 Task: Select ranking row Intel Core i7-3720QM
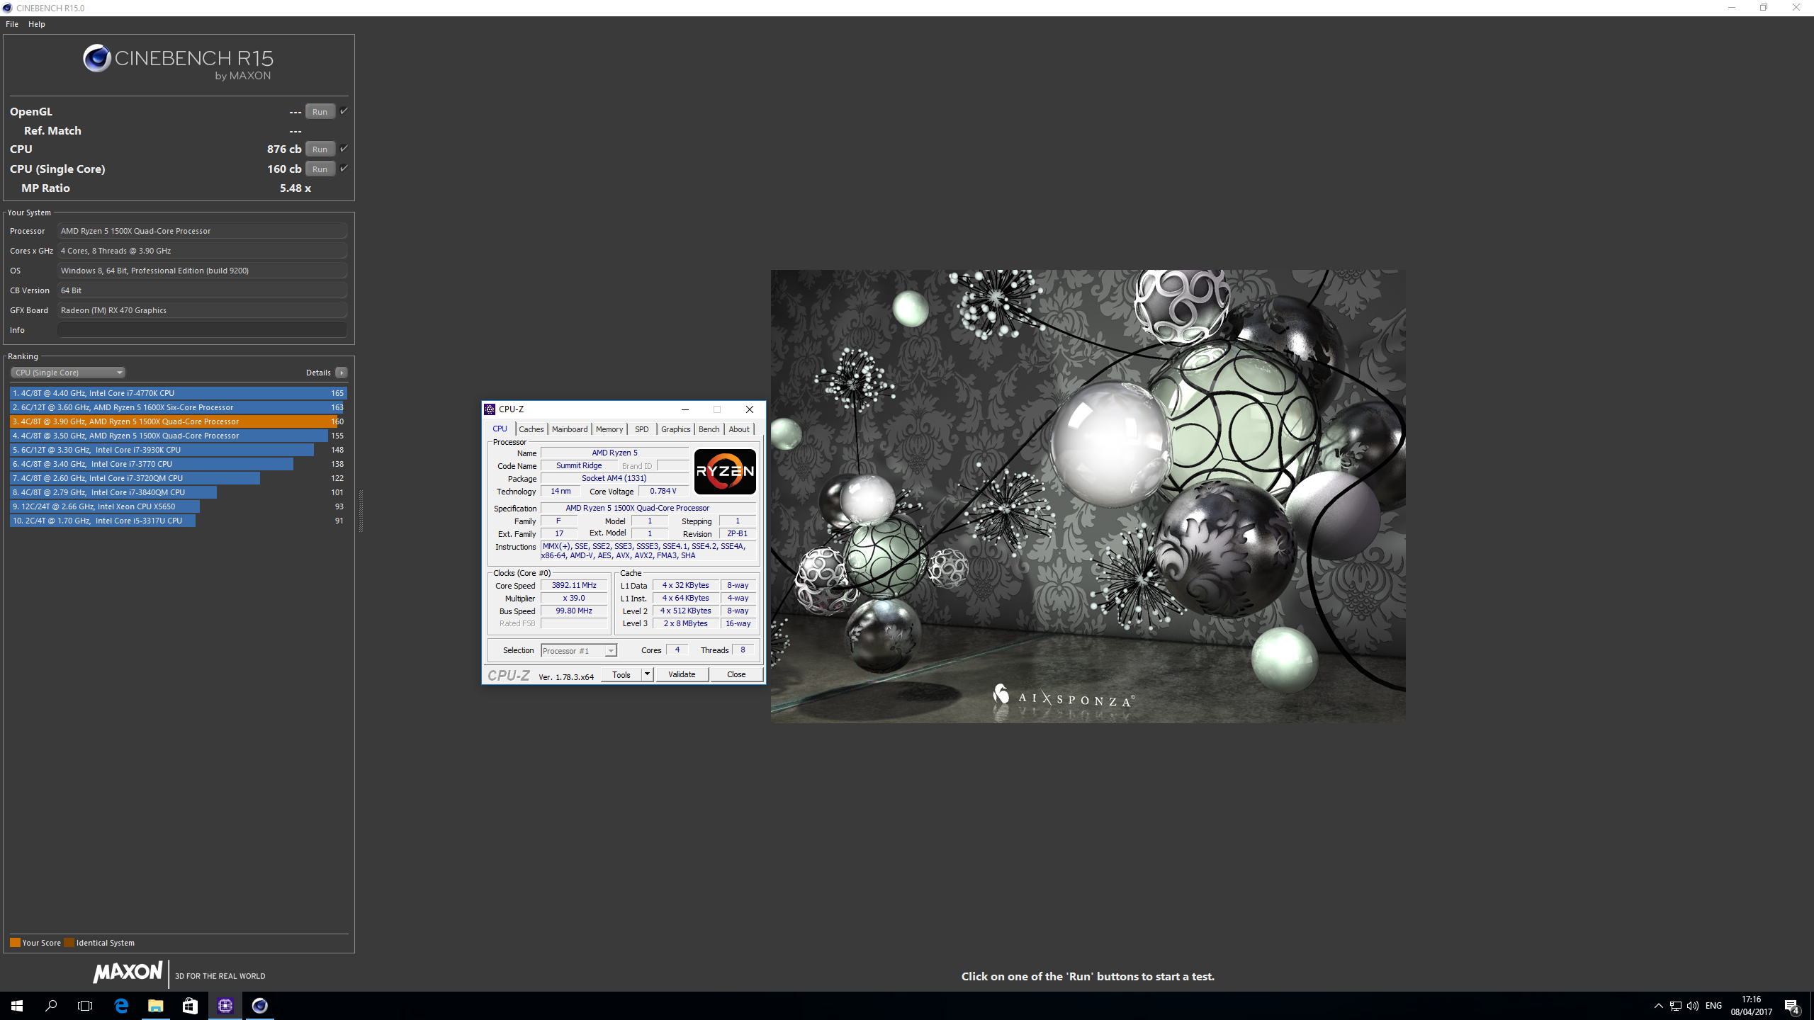(x=178, y=478)
